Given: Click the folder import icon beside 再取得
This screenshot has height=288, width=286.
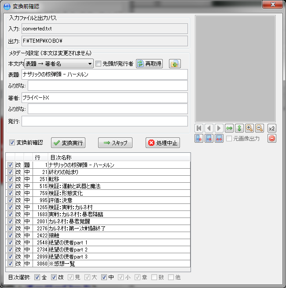Looking at the screenshot, I should click(x=175, y=64).
